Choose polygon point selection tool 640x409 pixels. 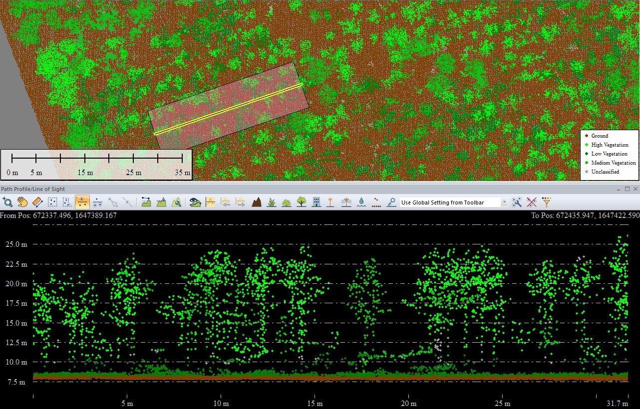67,202
